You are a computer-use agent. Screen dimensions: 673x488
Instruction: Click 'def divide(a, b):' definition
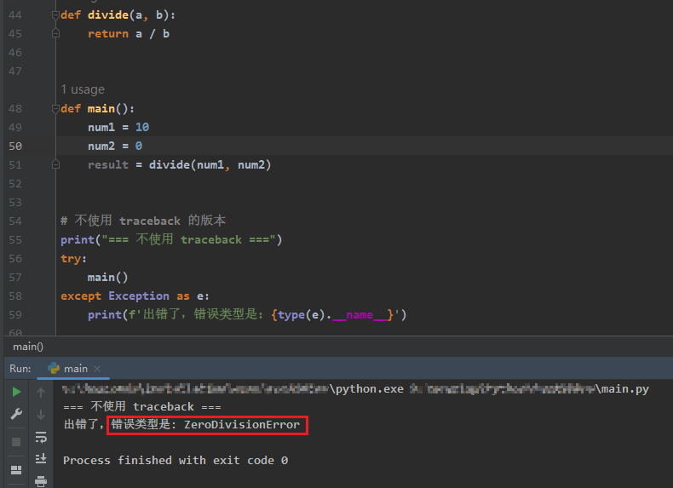pos(118,15)
